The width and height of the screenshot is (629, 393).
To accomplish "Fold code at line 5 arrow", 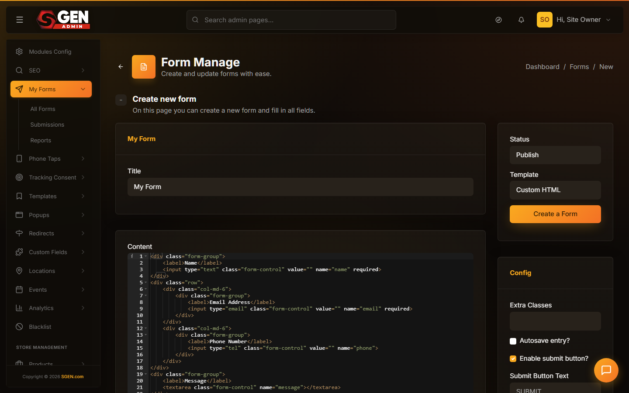I will (146, 283).
